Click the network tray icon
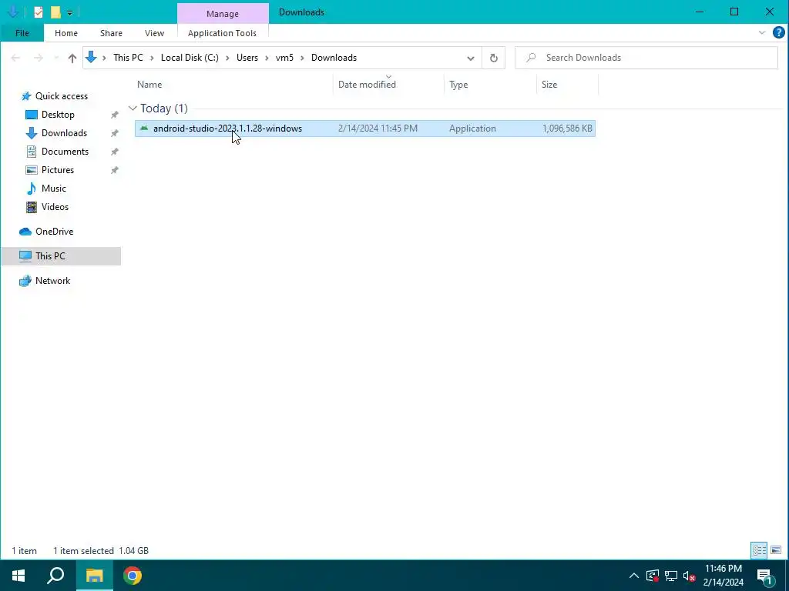This screenshot has width=789, height=591. point(671,576)
